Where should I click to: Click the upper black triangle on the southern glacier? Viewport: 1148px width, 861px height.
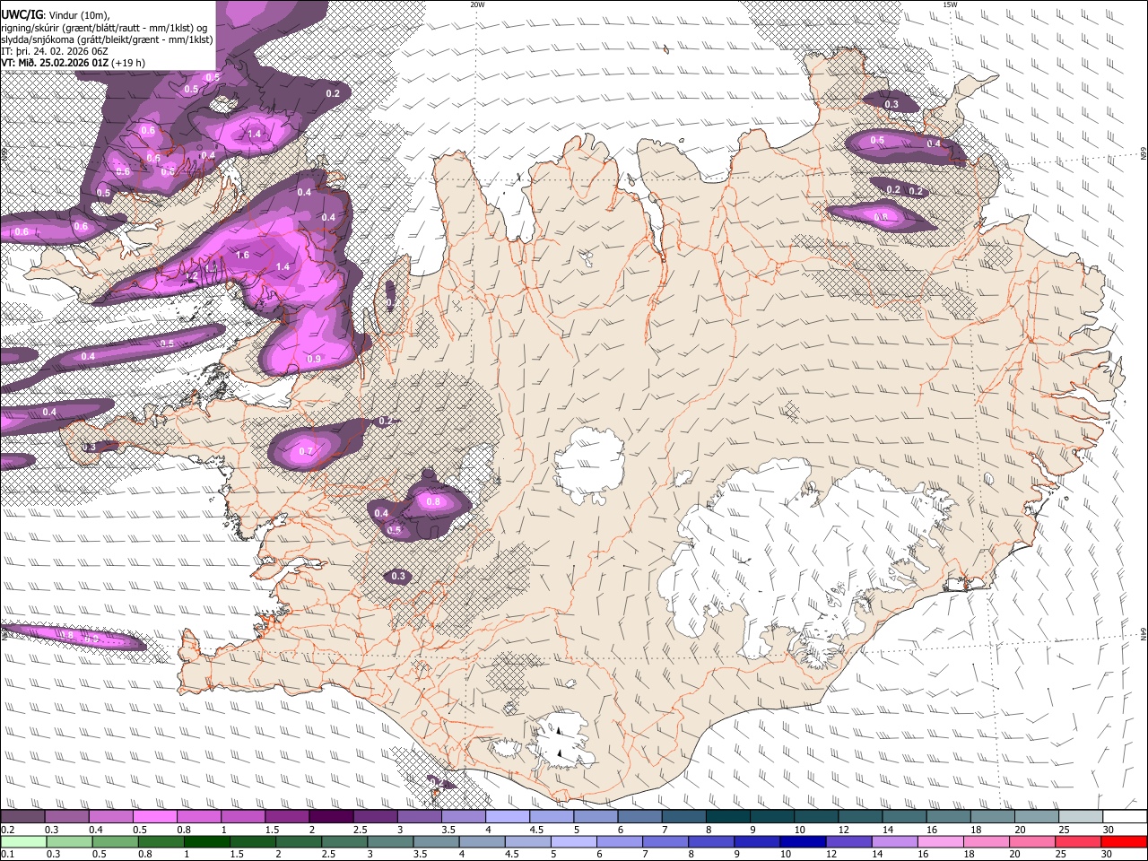pos(558,731)
